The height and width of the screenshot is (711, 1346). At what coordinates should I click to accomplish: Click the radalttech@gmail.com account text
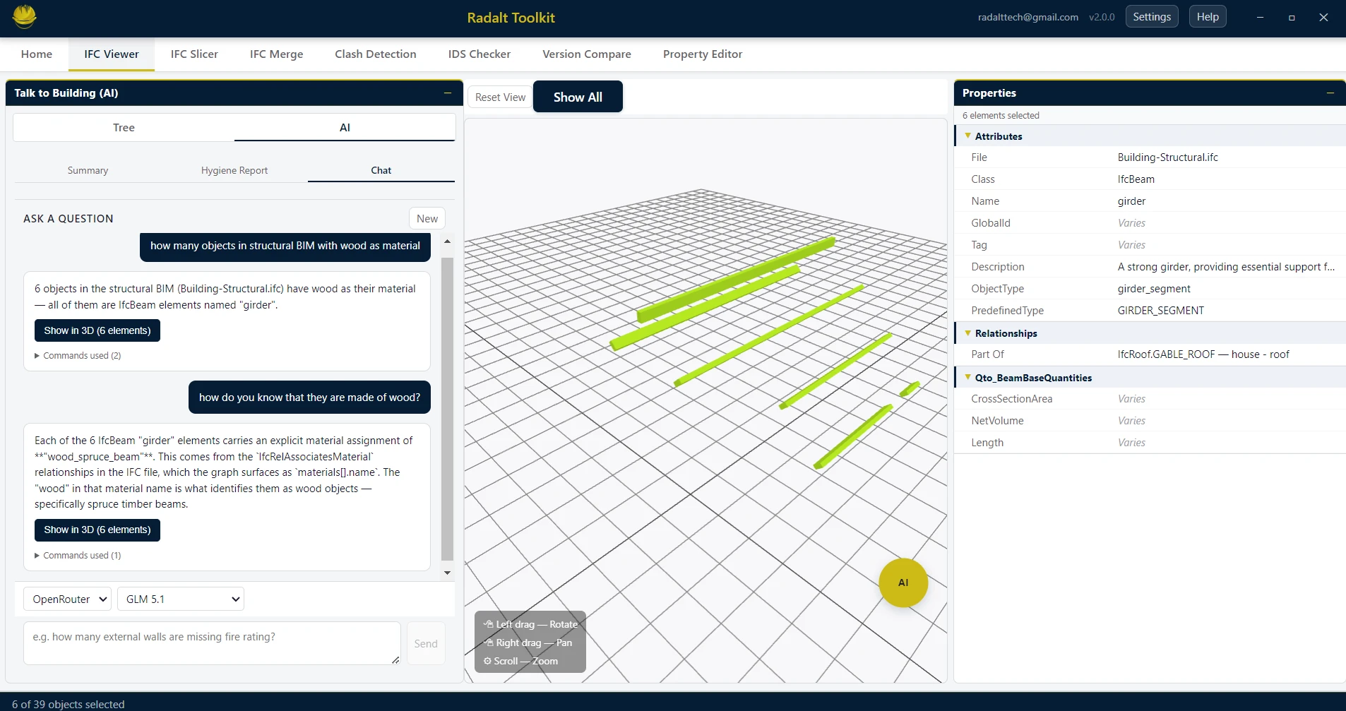pyautogui.click(x=1028, y=17)
